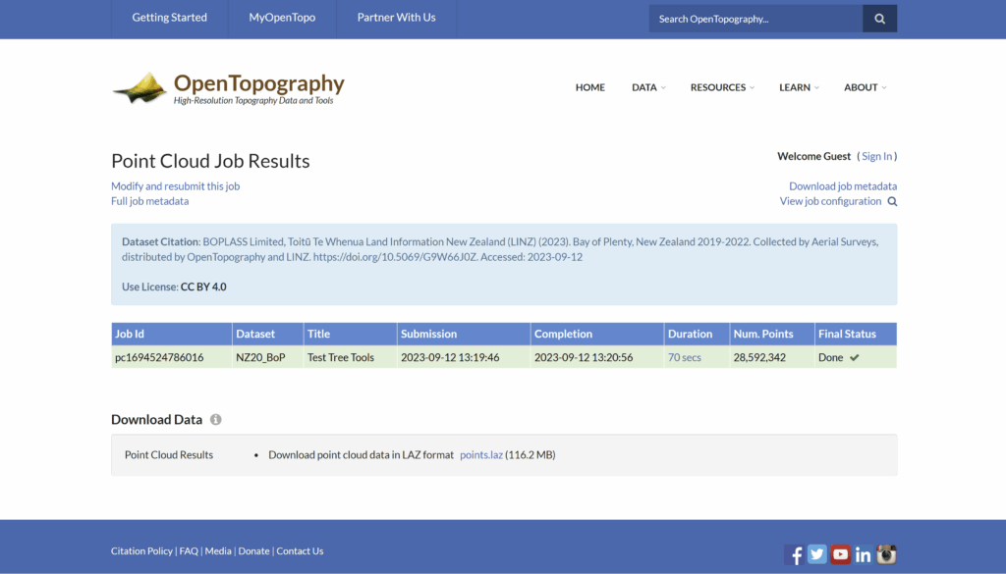Open the MyOpenTopo tab
The image size is (1006, 574).
[x=282, y=18]
